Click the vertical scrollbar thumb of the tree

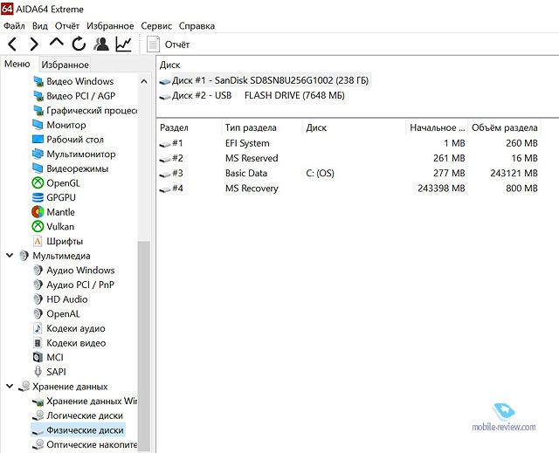[143, 347]
